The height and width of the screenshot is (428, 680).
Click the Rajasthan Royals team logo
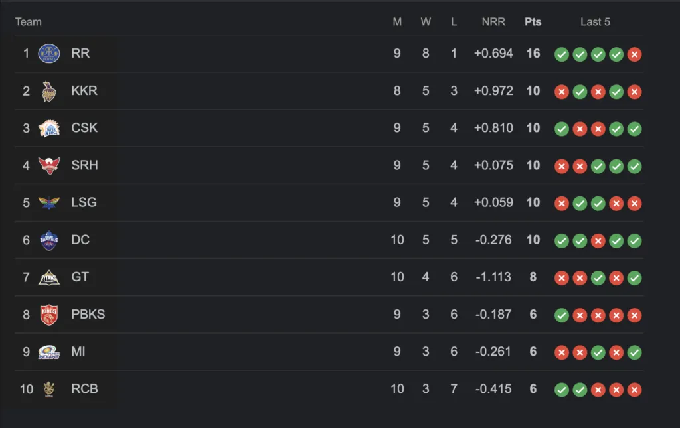pyautogui.click(x=49, y=54)
